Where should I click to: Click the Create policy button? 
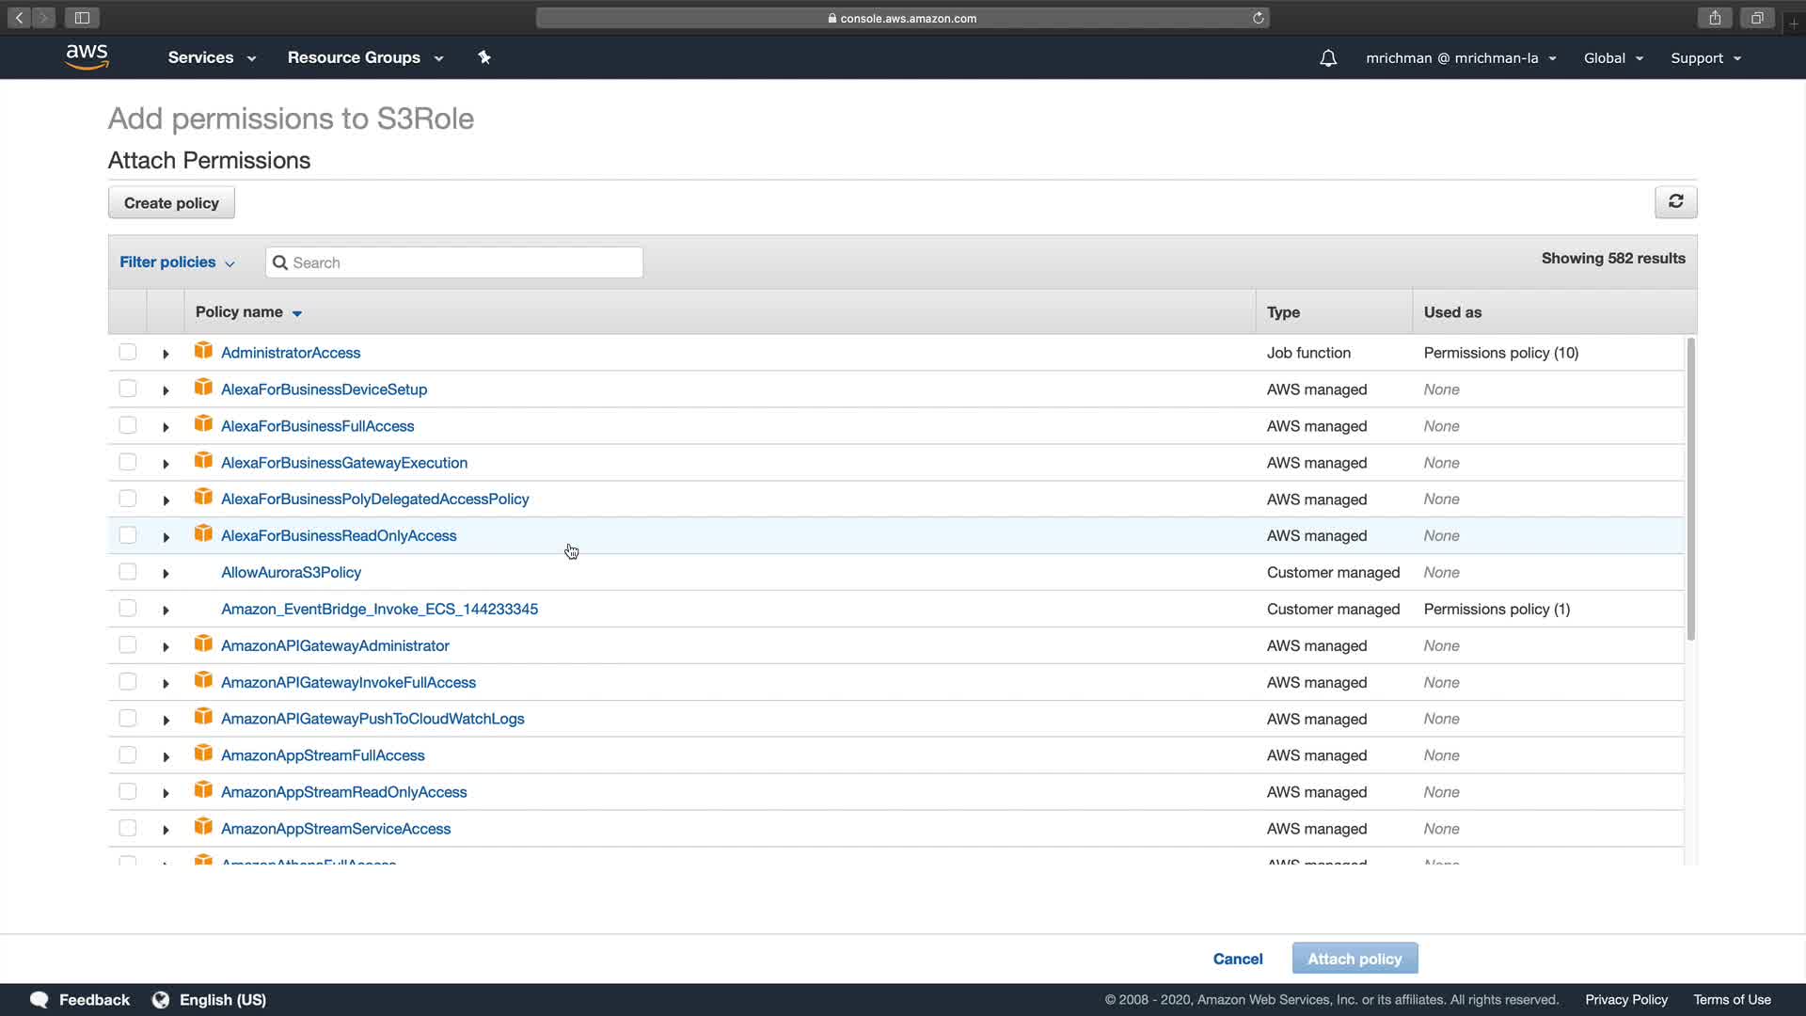171,203
